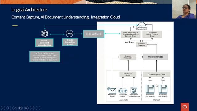Select the Oracle Document Understanding label box
The height and width of the screenshot is (111, 197).
pos(44,43)
